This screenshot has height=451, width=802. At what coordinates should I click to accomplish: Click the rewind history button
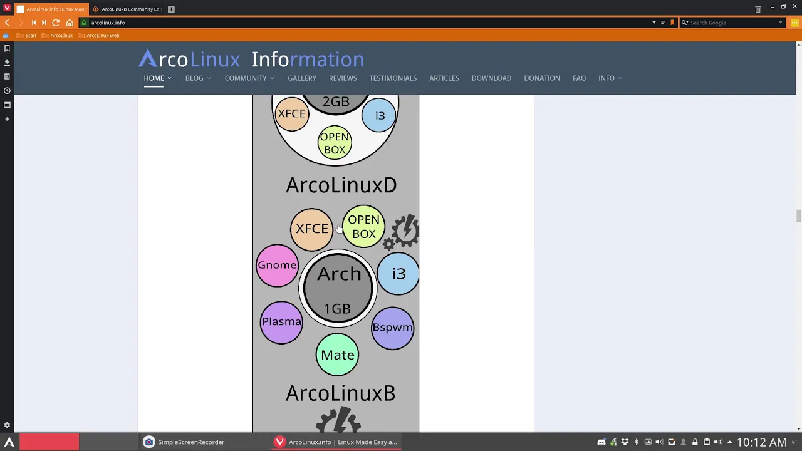point(34,23)
